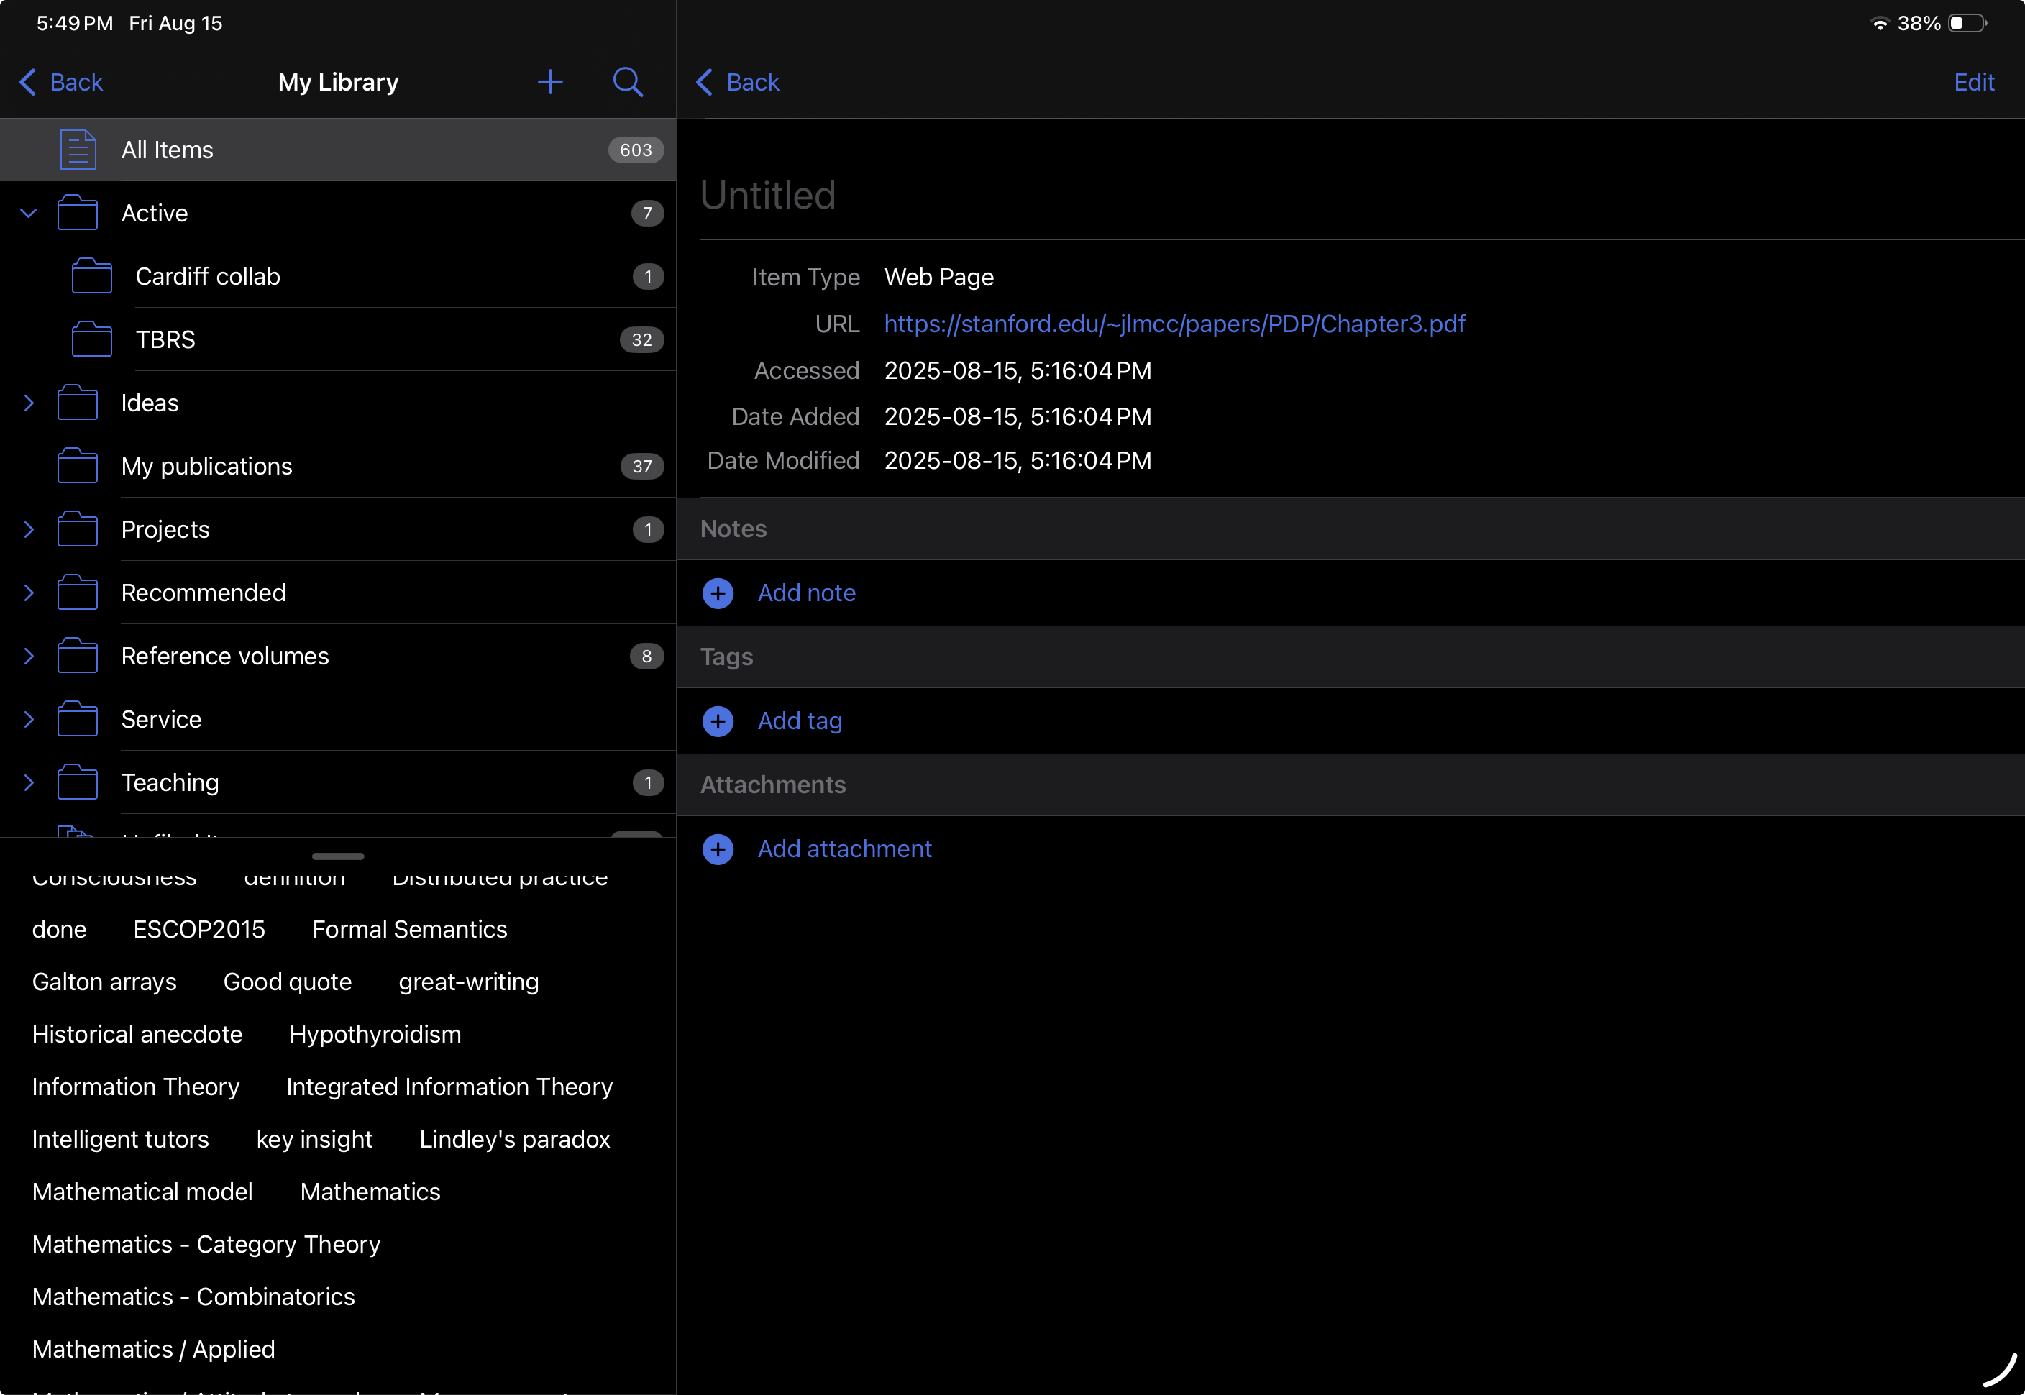Click the All Items document icon

(78, 150)
